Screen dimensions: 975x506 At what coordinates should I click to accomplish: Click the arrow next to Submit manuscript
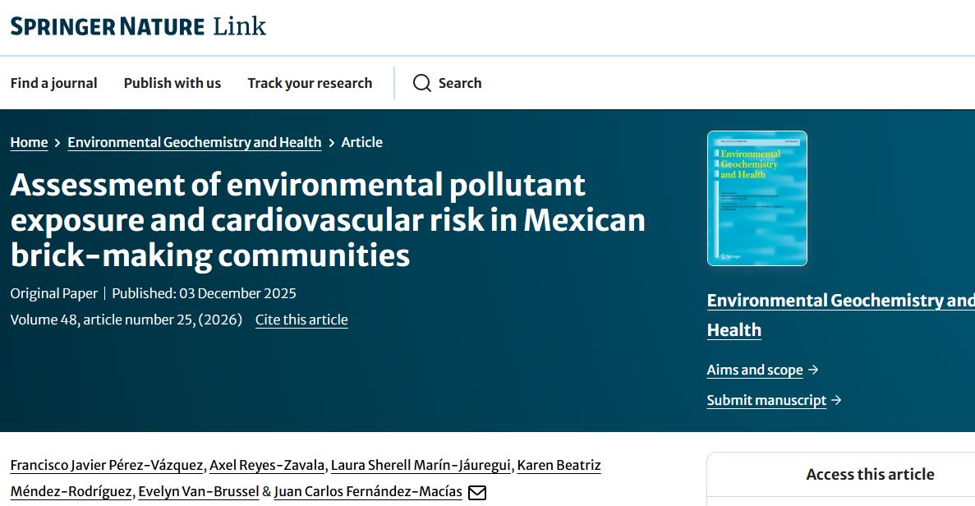point(836,400)
